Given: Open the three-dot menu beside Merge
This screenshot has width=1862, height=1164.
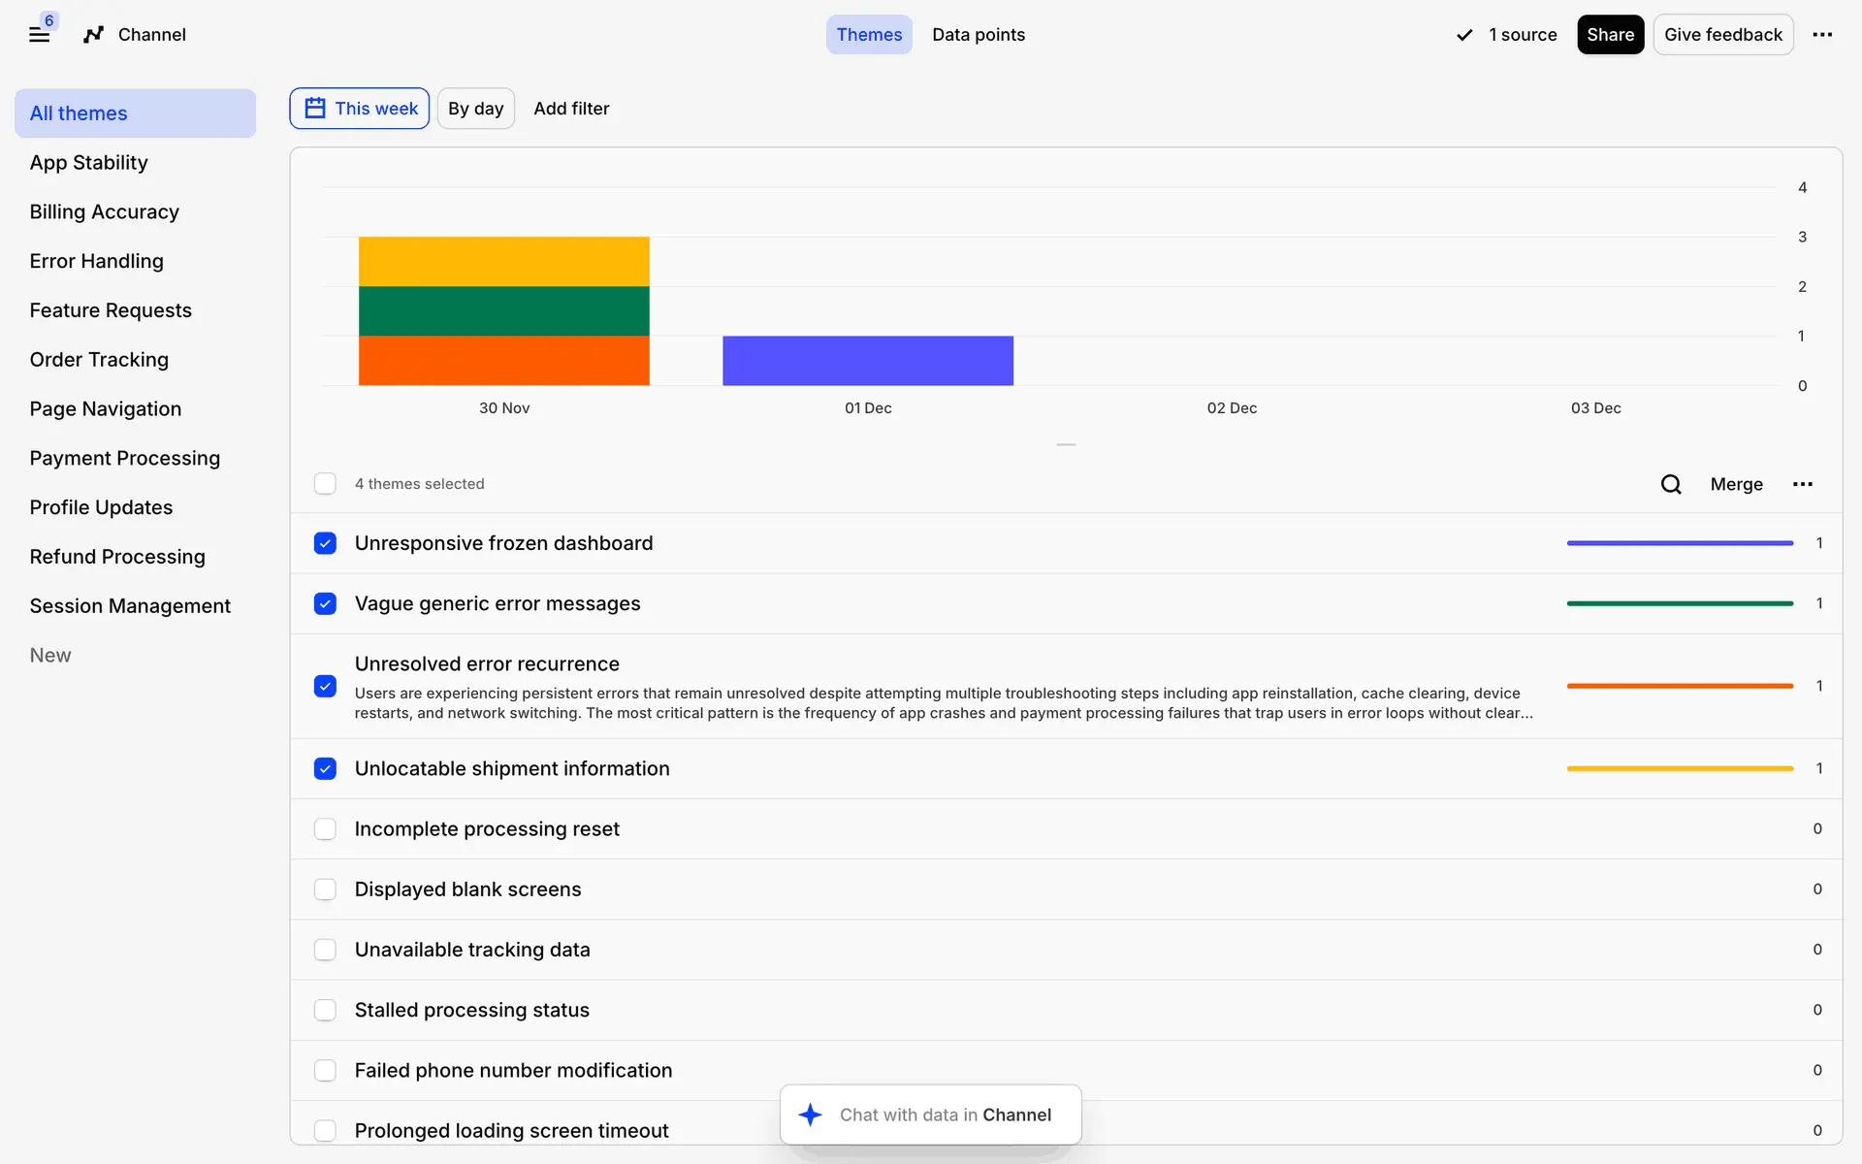Looking at the screenshot, I should (x=1802, y=484).
